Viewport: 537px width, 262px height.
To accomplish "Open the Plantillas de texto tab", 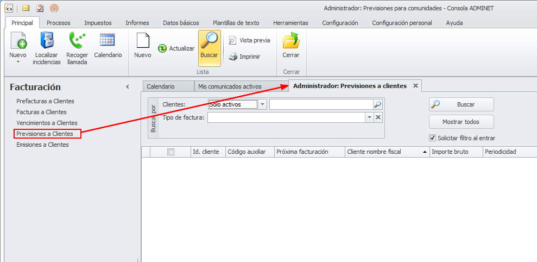I will click(x=236, y=23).
